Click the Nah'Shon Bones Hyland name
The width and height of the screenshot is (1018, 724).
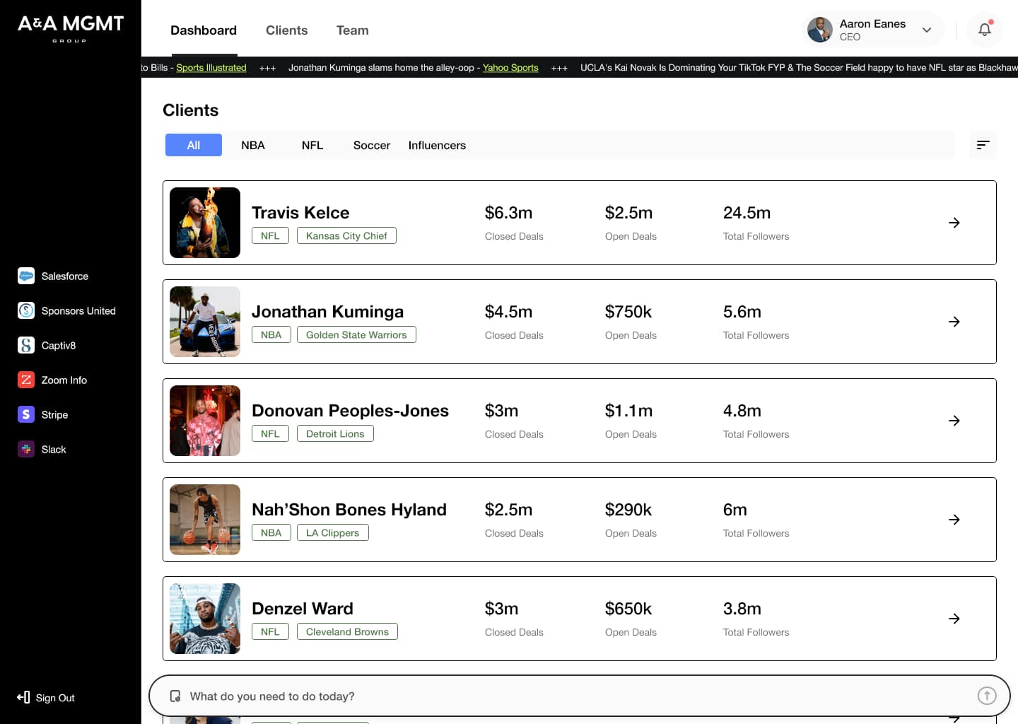coord(349,510)
